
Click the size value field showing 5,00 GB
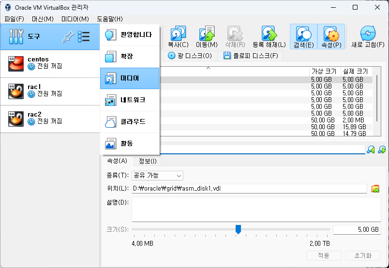(357, 229)
